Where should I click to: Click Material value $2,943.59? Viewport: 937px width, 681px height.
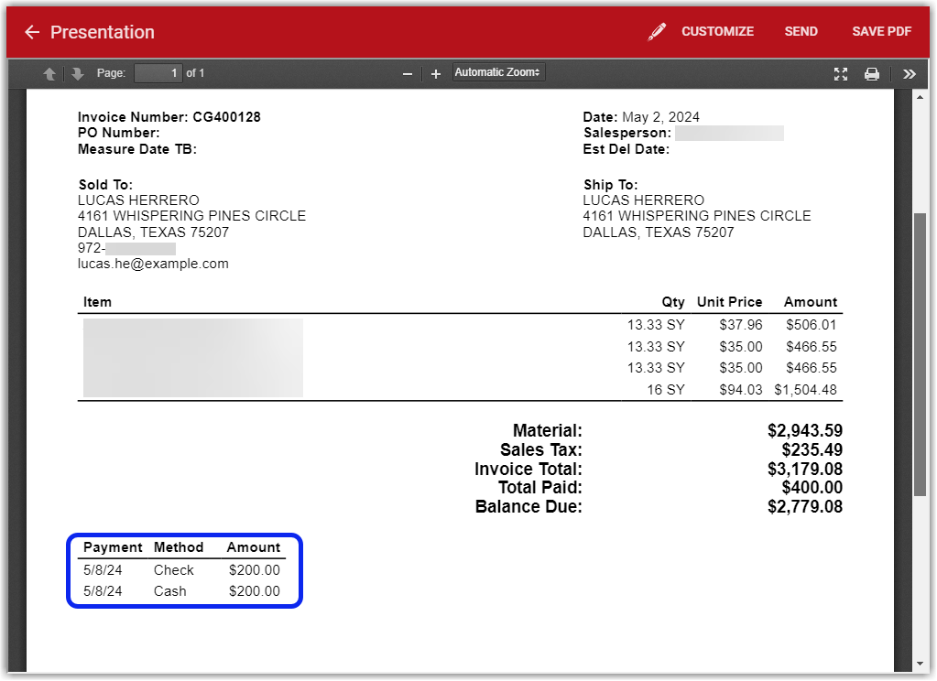805,431
